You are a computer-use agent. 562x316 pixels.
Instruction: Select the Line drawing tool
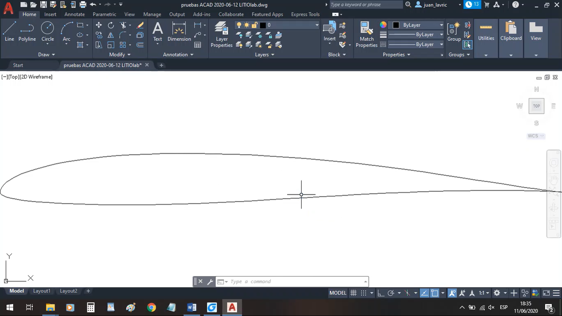tap(9, 32)
